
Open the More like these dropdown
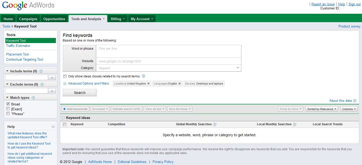tap(180, 109)
